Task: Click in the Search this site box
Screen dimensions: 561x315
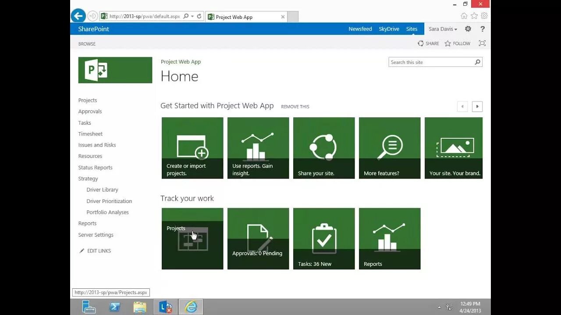Action: [431, 62]
